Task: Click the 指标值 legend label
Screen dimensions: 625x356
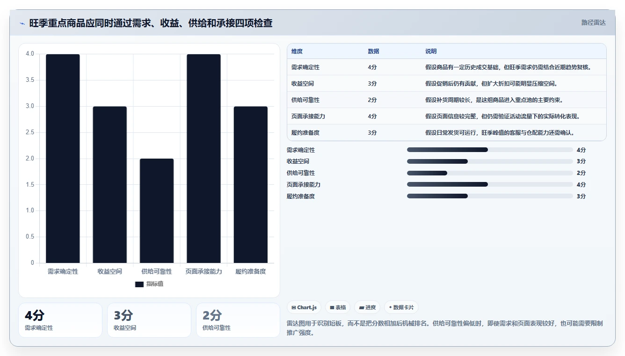Action: pos(155,284)
